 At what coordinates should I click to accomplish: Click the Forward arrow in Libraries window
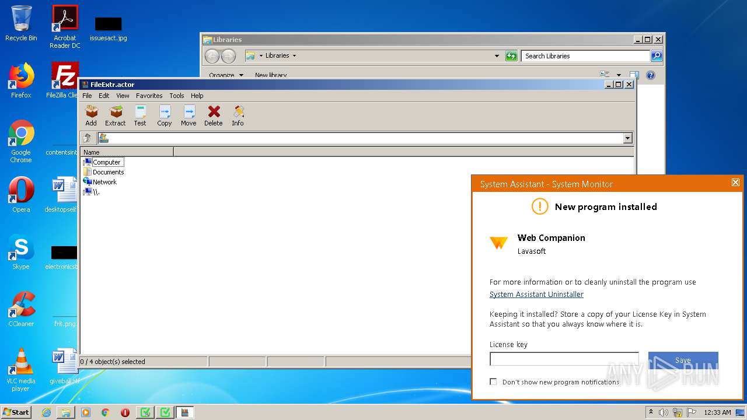point(228,56)
